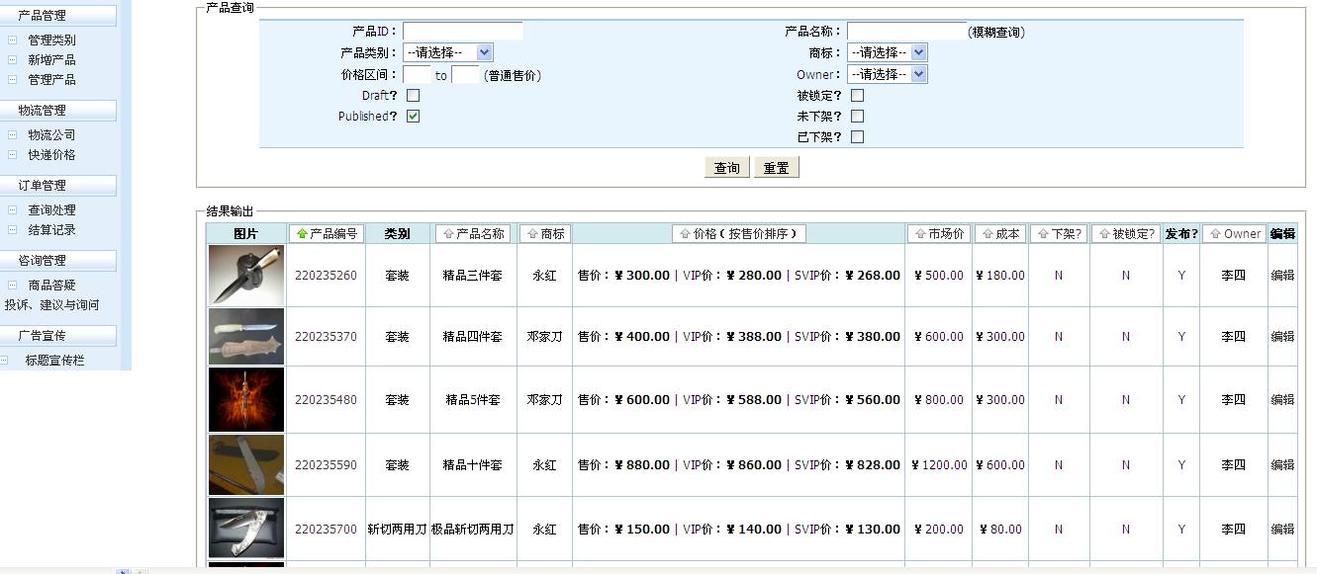Select cost ¥80.00 cell
The height and width of the screenshot is (574, 1317).
1000,530
